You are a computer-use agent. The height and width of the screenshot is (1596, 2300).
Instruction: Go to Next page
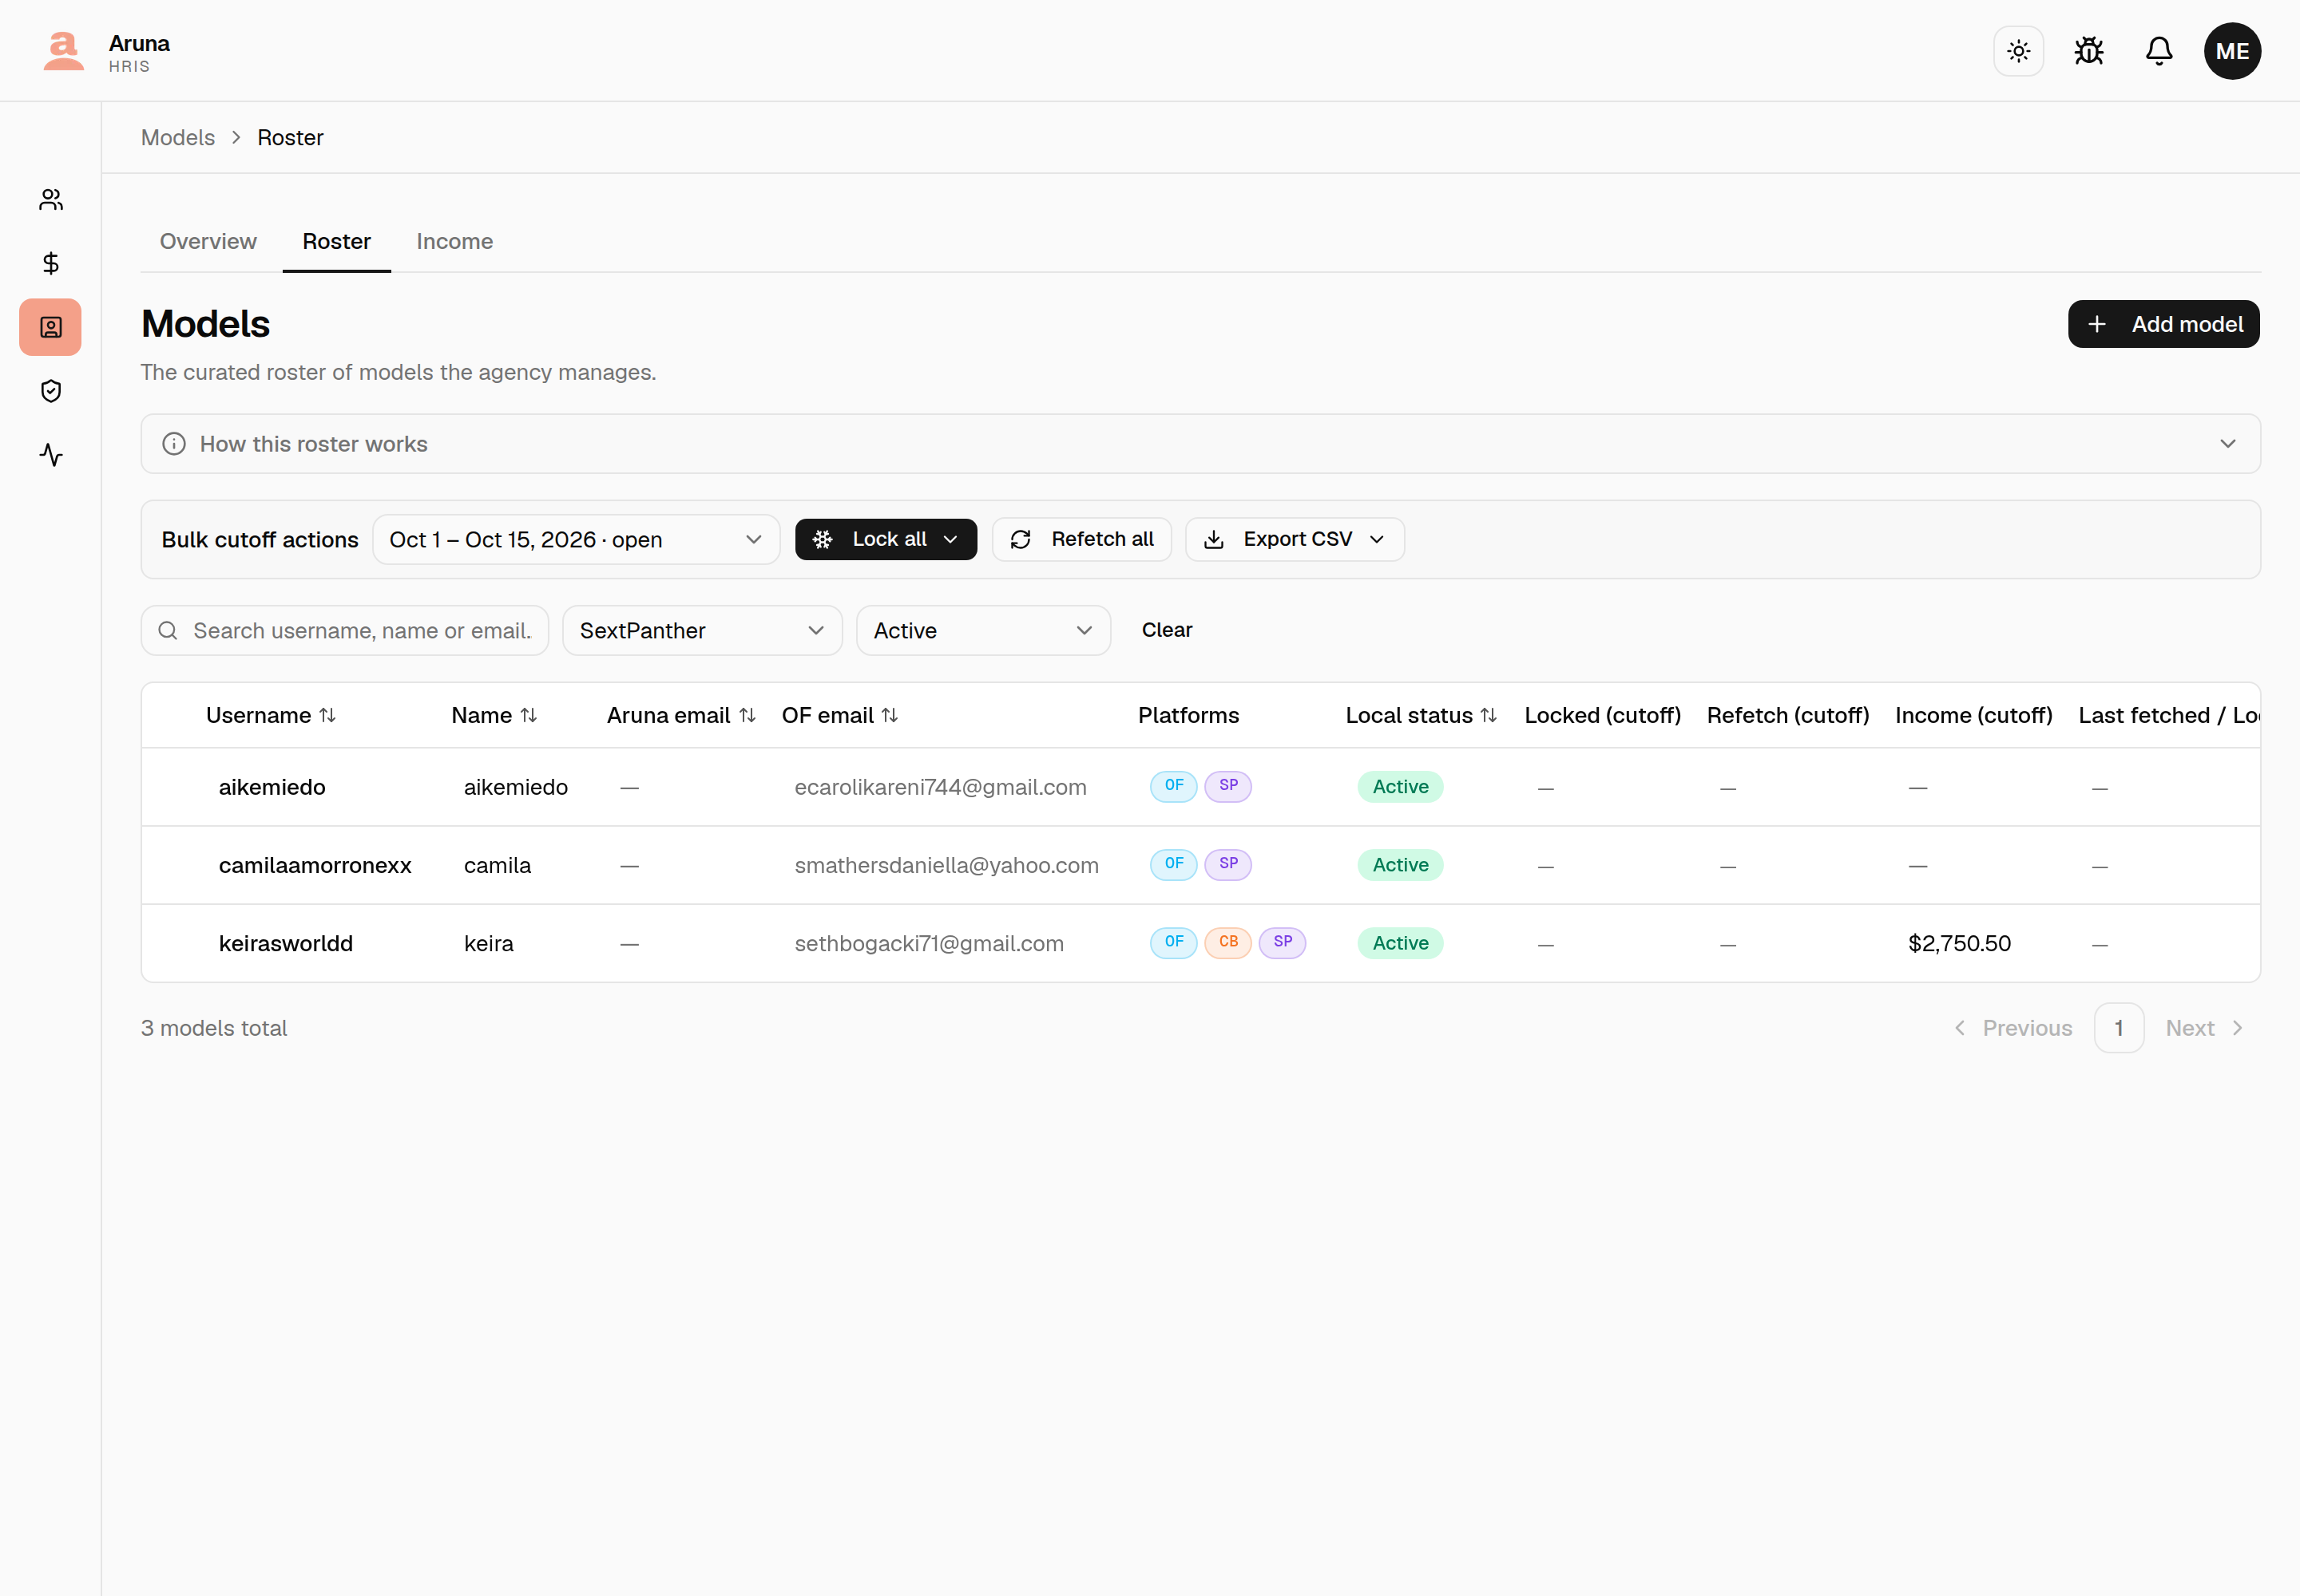coord(2205,1028)
